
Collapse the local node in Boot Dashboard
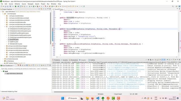[1, 71]
